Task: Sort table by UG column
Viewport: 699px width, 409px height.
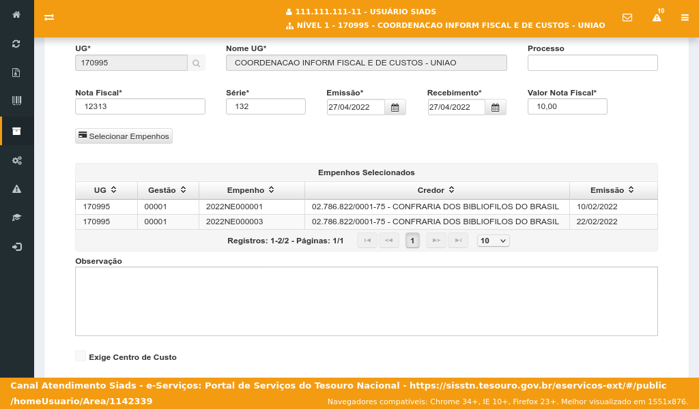Action: [106, 190]
